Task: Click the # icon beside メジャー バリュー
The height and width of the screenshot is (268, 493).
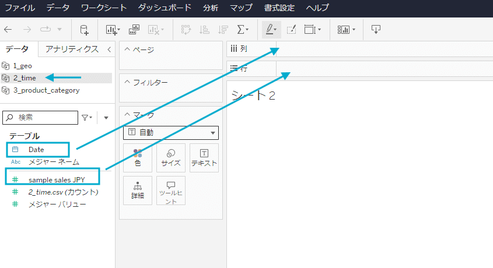Action: point(15,204)
